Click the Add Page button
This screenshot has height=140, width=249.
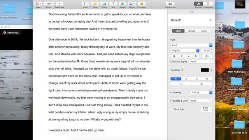(x=60, y=3)
